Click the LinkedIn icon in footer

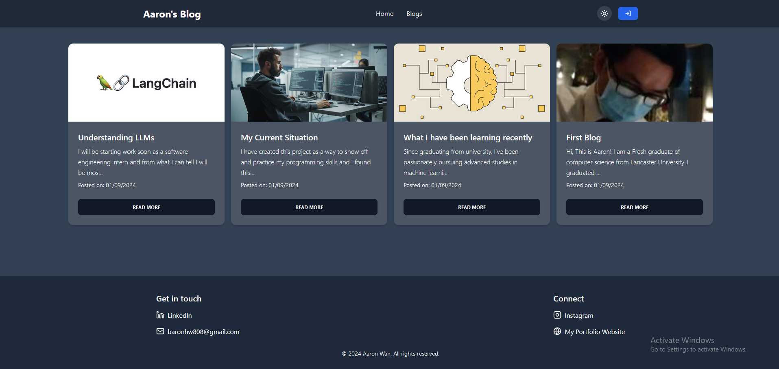pos(160,315)
